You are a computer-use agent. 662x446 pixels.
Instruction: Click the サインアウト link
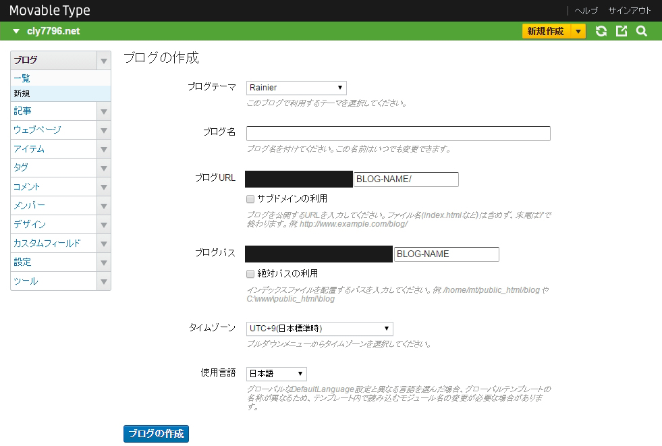[x=628, y=11]
